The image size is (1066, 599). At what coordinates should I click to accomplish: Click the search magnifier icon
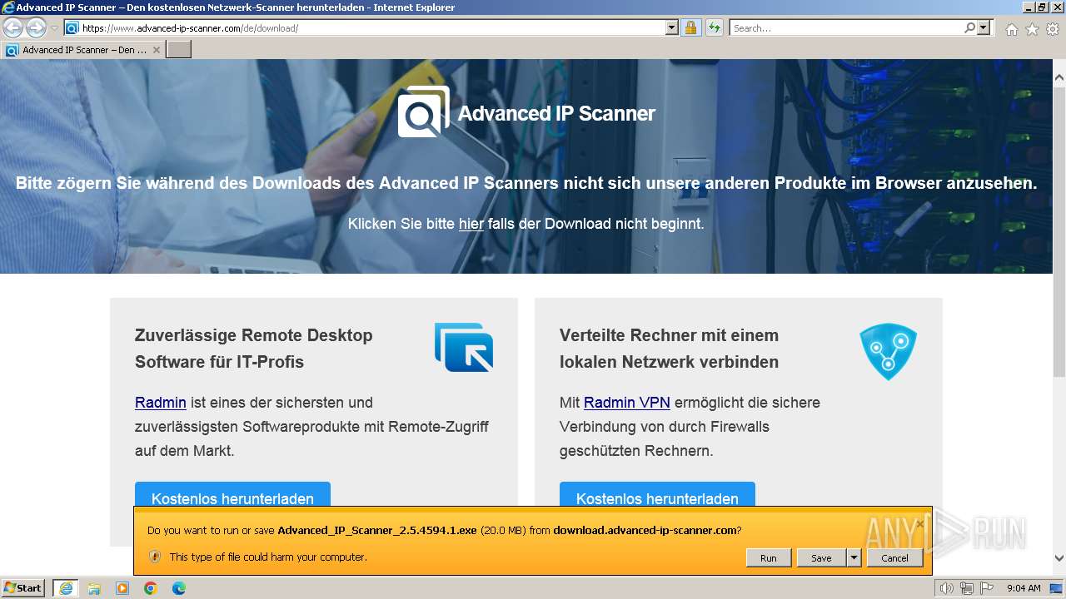pos(969,28)
